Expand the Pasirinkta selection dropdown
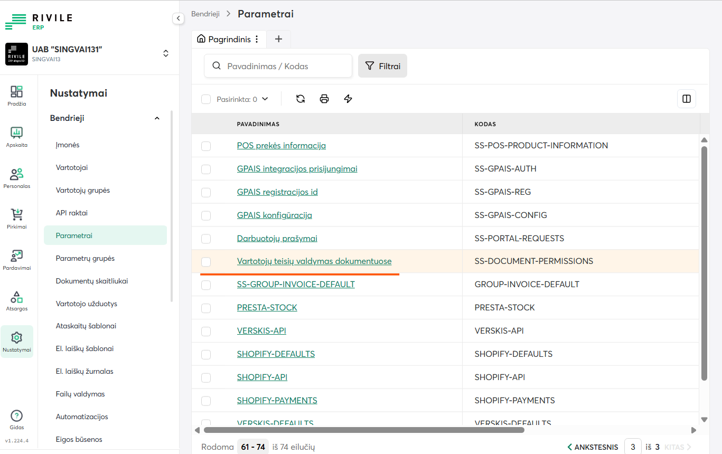 (x=265, y=99)
